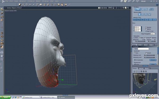Select the rotate tool in left toolbar
This screenshot has height=99, width=159.
[2, 17]
